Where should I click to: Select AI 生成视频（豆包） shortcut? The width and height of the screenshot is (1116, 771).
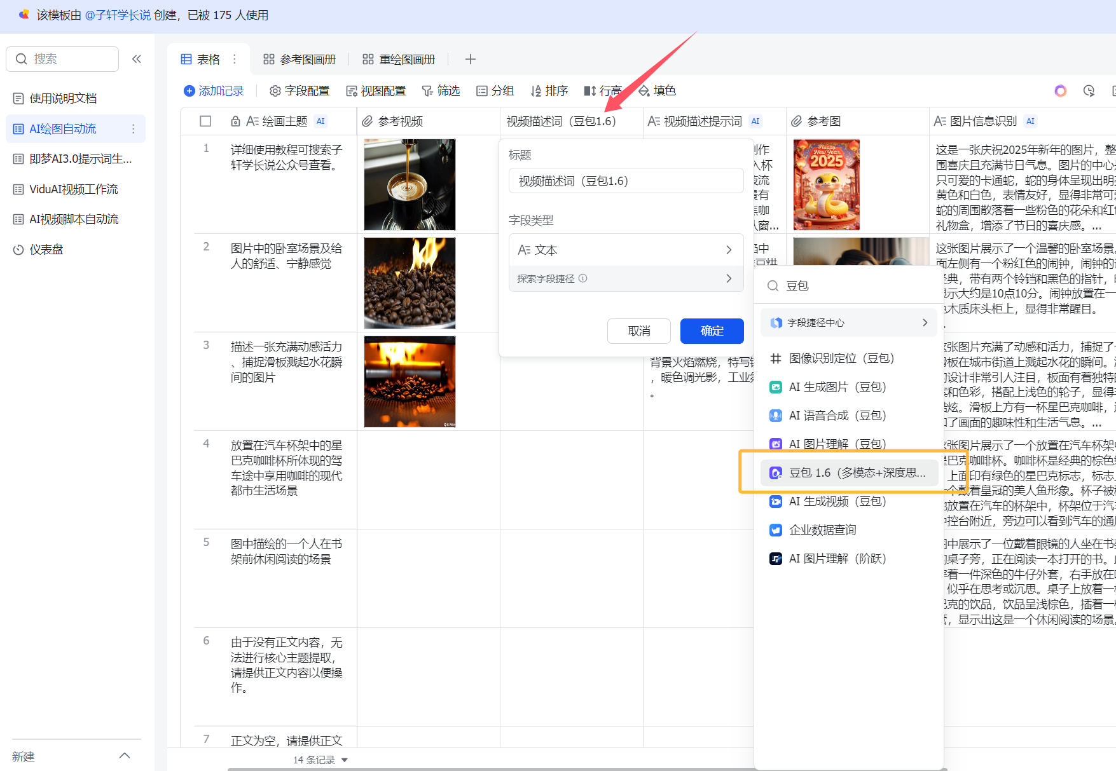(849, 501)
